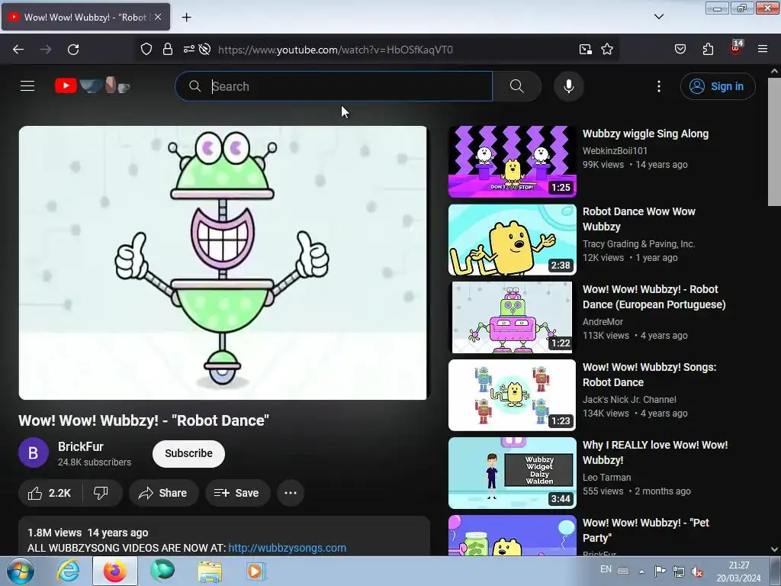Select the Wow! Wow! Wubbzy! browser tab

coord(85,17)
